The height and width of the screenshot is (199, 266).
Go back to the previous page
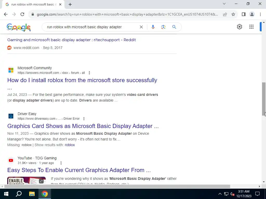[x=6, y=15]
